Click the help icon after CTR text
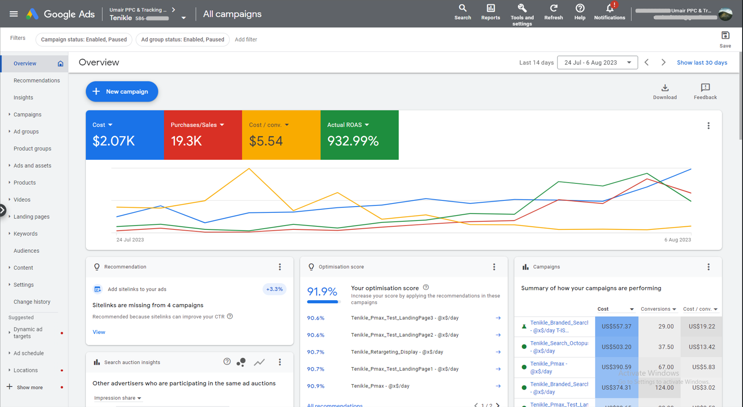This screenshot has width=743, height=407. point(230,316)
